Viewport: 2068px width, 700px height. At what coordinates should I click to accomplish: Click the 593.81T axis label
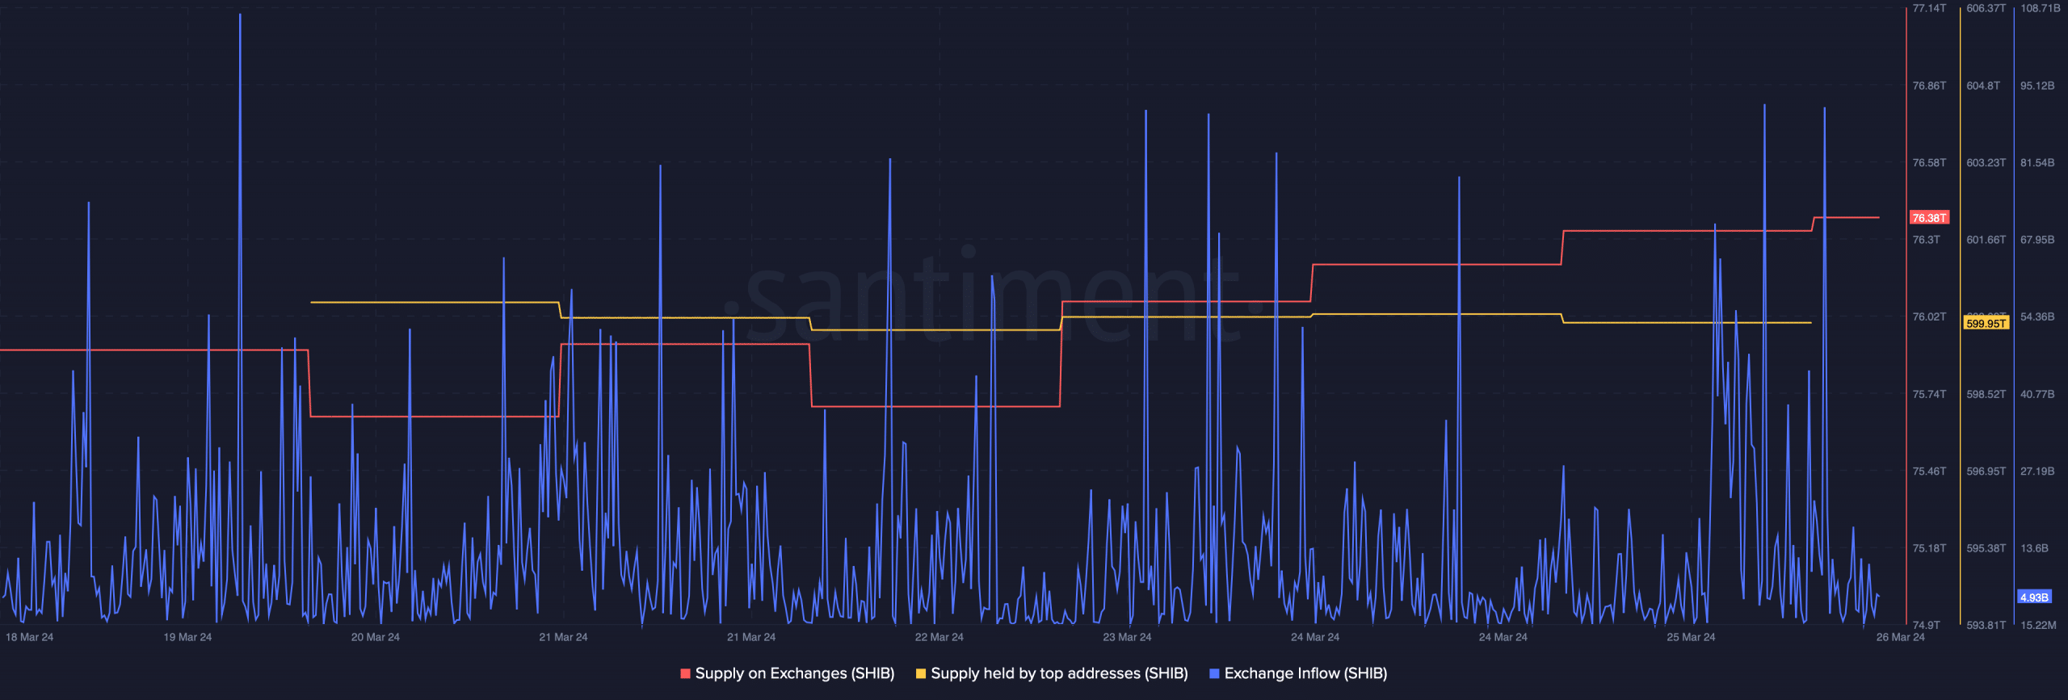[1986, 625]
